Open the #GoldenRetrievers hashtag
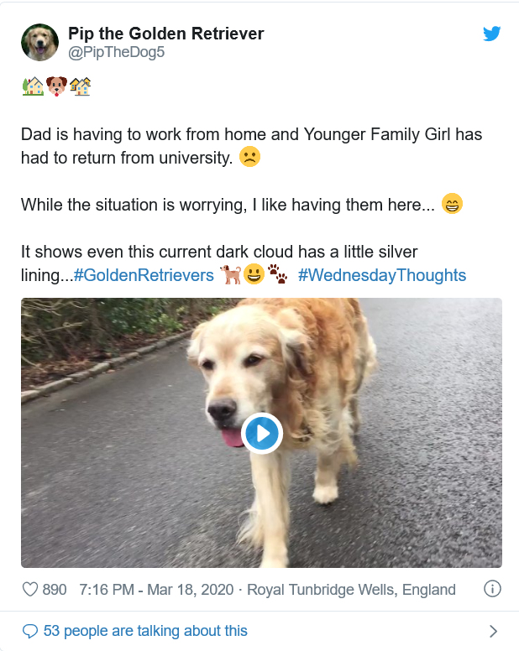This screenshot has height=651, width=519. pos(144,275)
